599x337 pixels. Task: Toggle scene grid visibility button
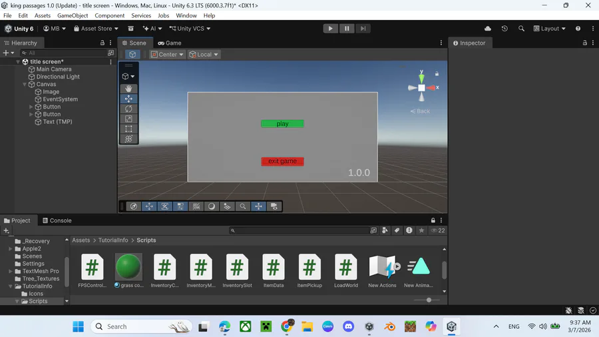[196, 206]
